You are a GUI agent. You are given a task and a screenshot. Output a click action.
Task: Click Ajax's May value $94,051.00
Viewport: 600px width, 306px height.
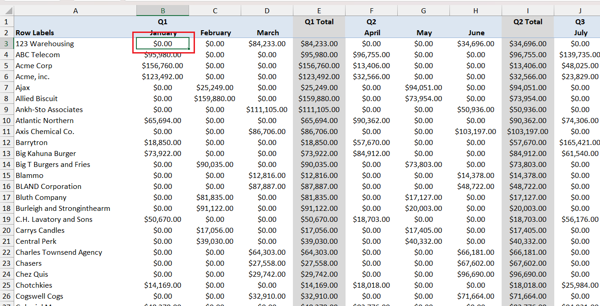423,88
